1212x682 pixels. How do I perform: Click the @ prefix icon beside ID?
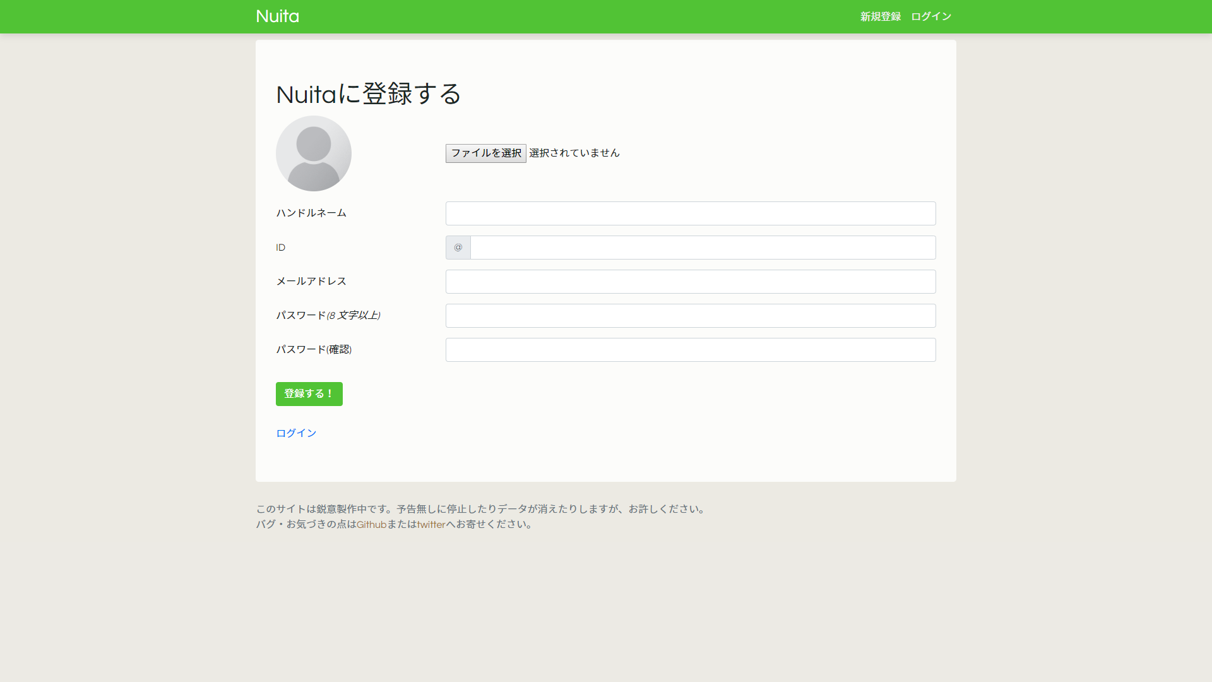tap(458, 248)
